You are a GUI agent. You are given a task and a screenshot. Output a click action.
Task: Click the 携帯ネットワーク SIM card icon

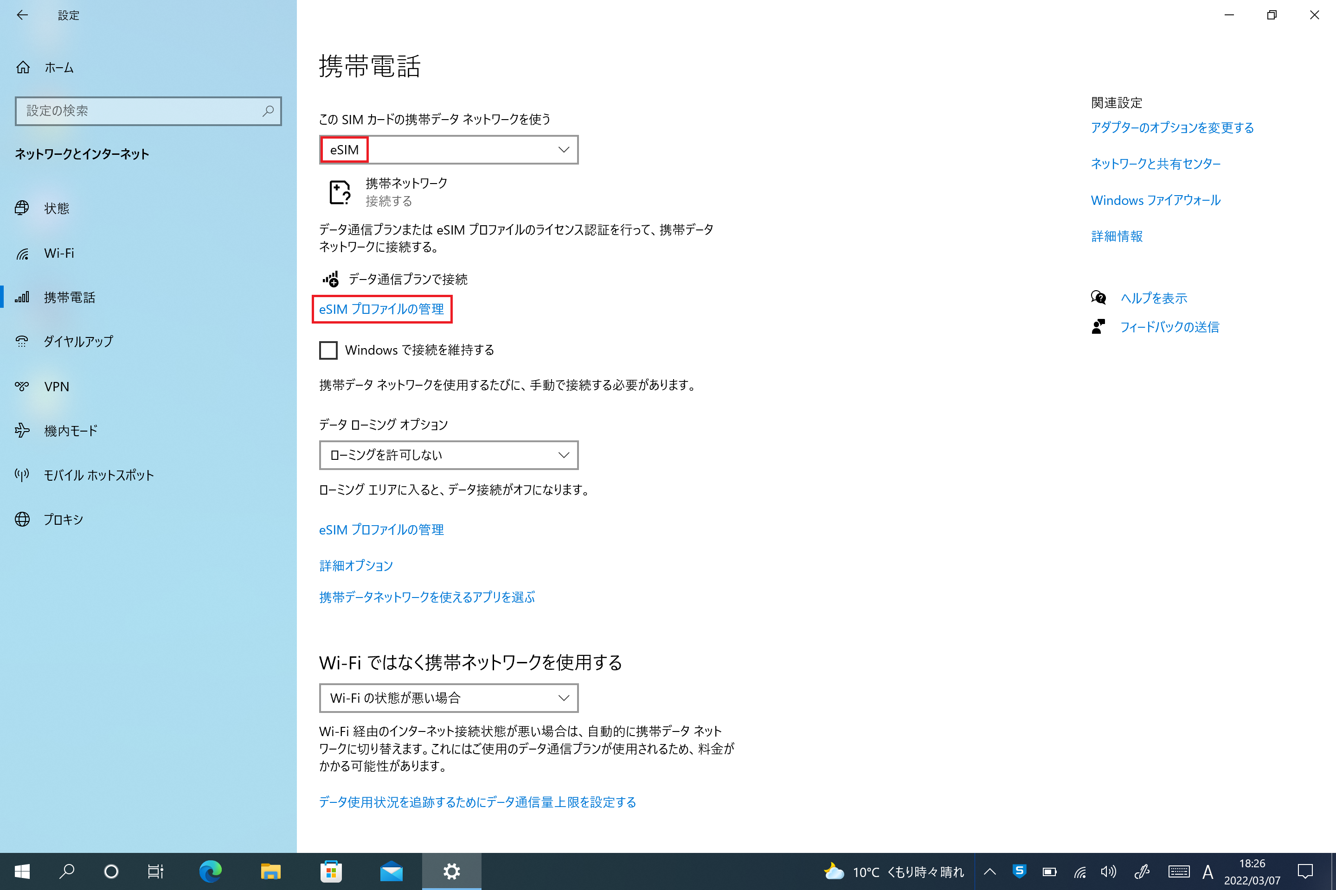point(340,192)
